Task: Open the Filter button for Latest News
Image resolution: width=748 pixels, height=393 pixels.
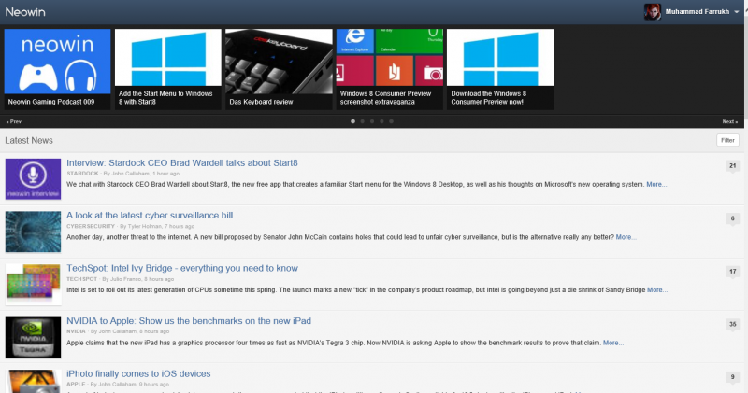Action: [727, 140]
